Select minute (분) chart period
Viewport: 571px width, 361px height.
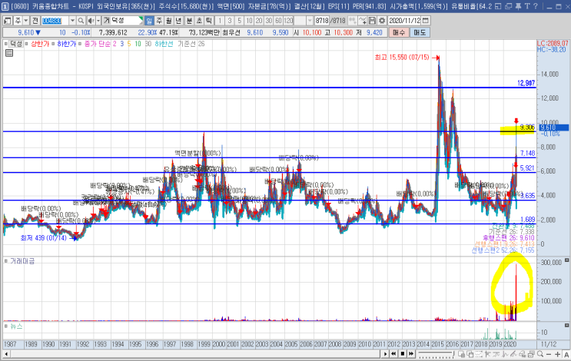tap(189, 21)
